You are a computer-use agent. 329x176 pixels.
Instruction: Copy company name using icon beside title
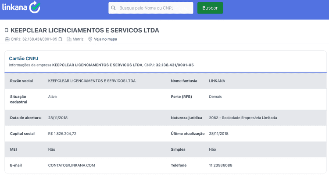pos(7,30)
